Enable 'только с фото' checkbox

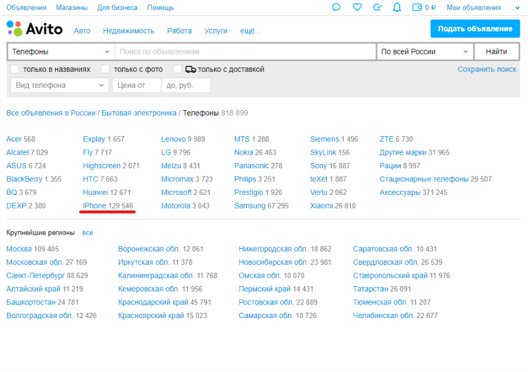[x=105, y=69]
